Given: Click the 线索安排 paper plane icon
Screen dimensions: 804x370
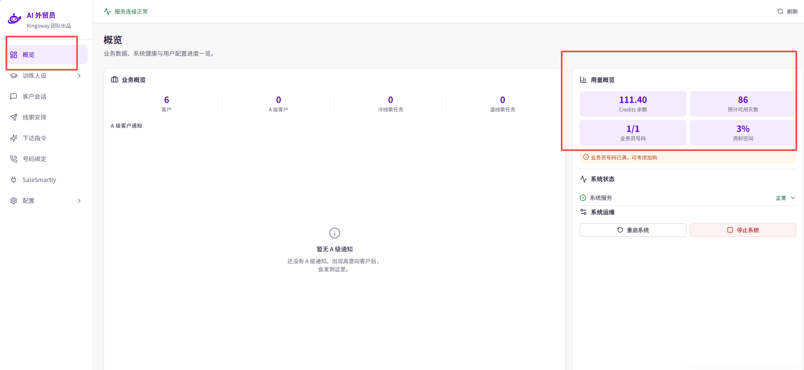Looking at the screenshot, I should tap(14, 117).
